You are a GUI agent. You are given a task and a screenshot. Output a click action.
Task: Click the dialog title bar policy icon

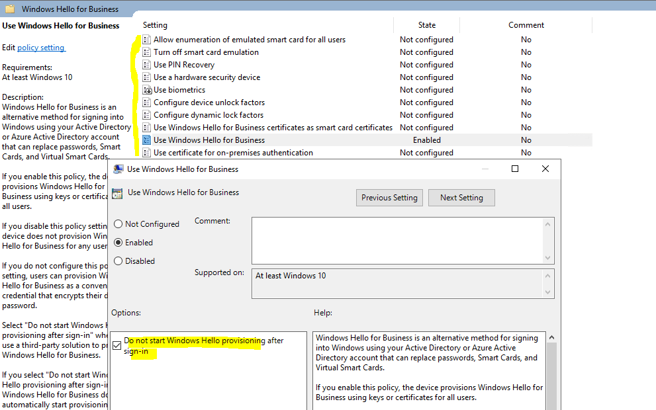[x=118, y=169]
